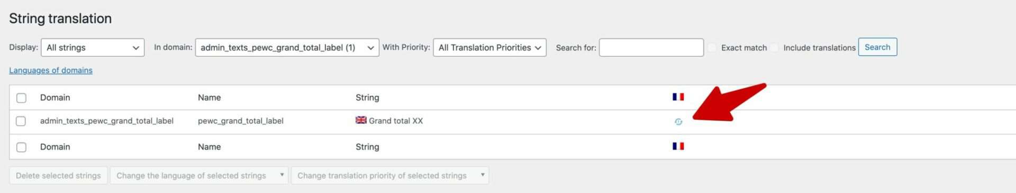1016x193 pixels.
Task: Enable the Exact match checkbox
Action: 712,47
